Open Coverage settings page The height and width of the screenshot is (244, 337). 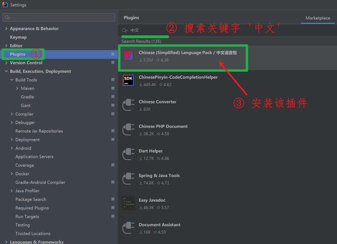24,165
